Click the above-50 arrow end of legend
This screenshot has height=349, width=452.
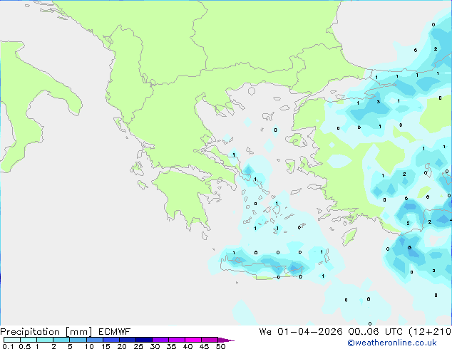tap(226, 340)
